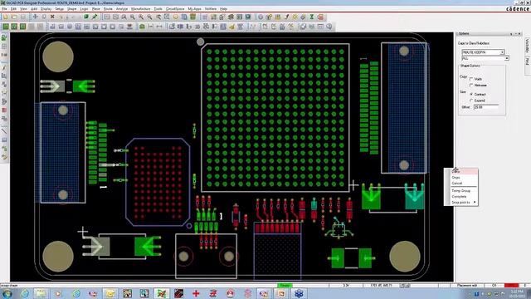531x299 pixels.
Task: Enable the Netname copy checkbox
Action: 471,85
